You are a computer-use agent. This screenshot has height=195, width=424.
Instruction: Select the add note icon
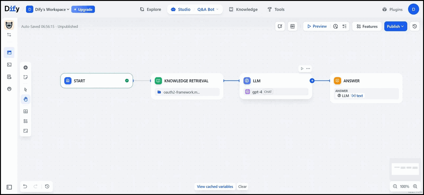[x=25, y=77]
